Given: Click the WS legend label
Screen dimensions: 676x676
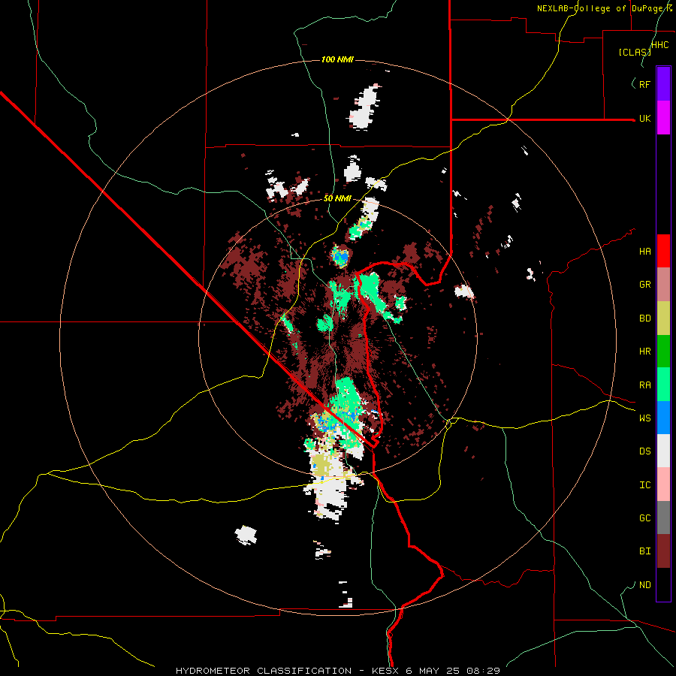Looking at the screenshot, I should pos(644,418).
